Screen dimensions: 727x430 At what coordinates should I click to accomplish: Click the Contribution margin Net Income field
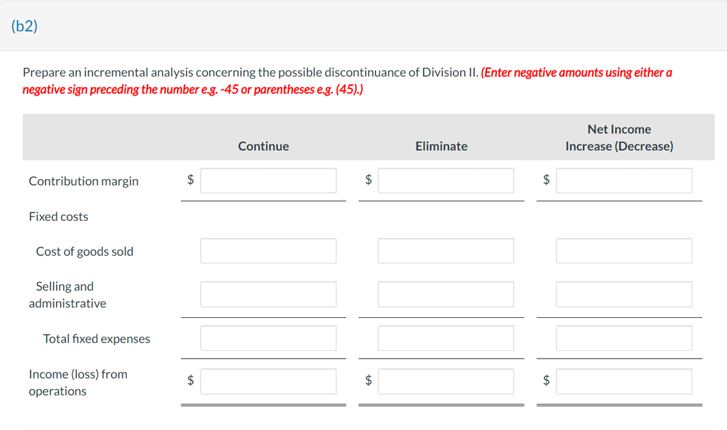click(623, 180)
